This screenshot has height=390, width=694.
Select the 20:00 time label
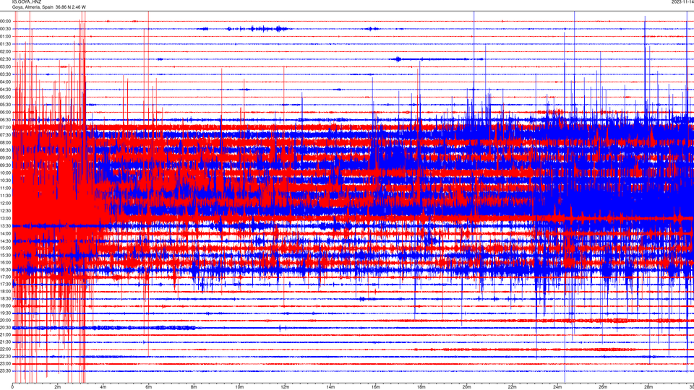tap(5, 320)
